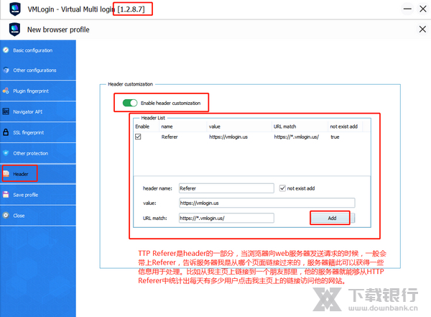Click VMLogin logo in main title bar
This screenshot has height=317, width=431.
pos(15,9)
